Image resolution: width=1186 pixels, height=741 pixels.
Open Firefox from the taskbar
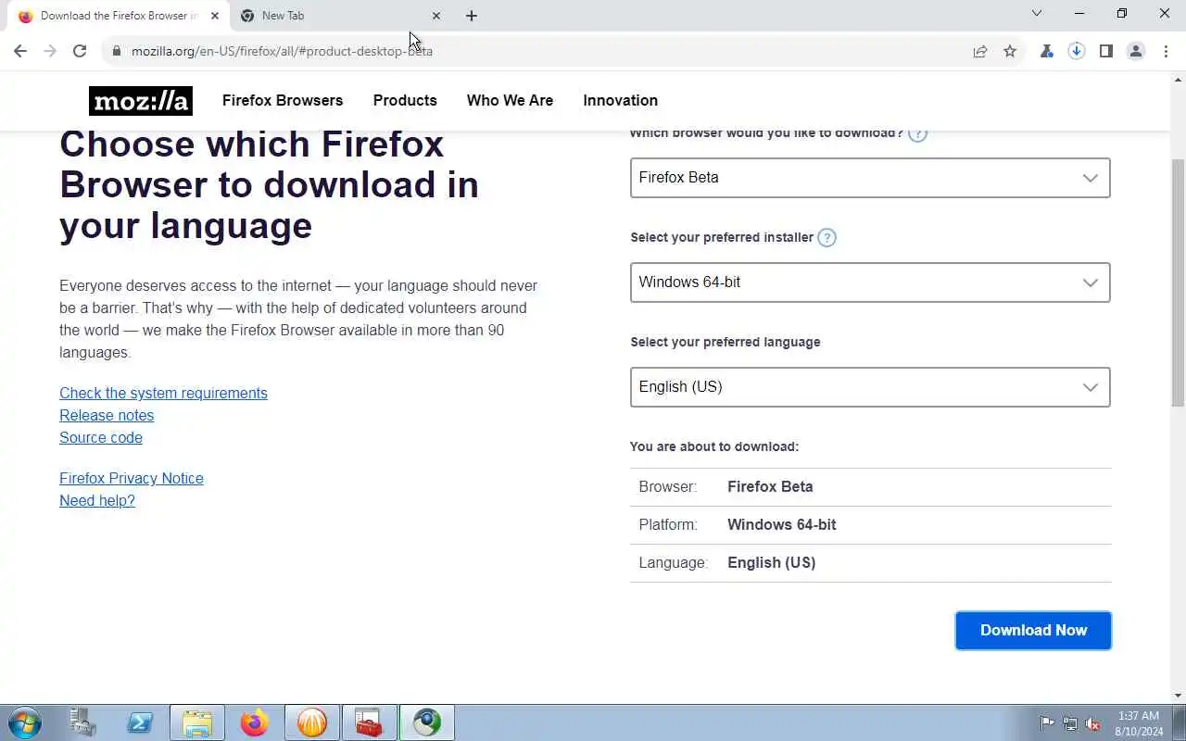point(255,722)
